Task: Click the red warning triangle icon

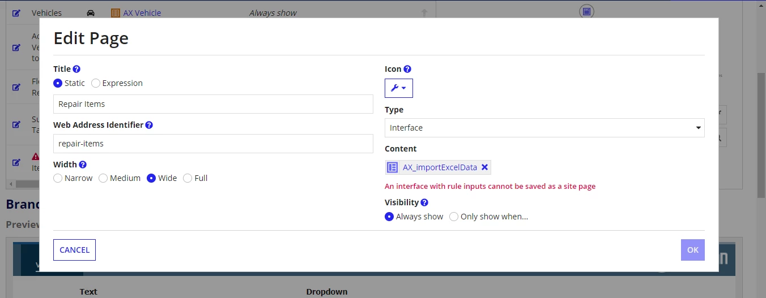Action: 35,157
